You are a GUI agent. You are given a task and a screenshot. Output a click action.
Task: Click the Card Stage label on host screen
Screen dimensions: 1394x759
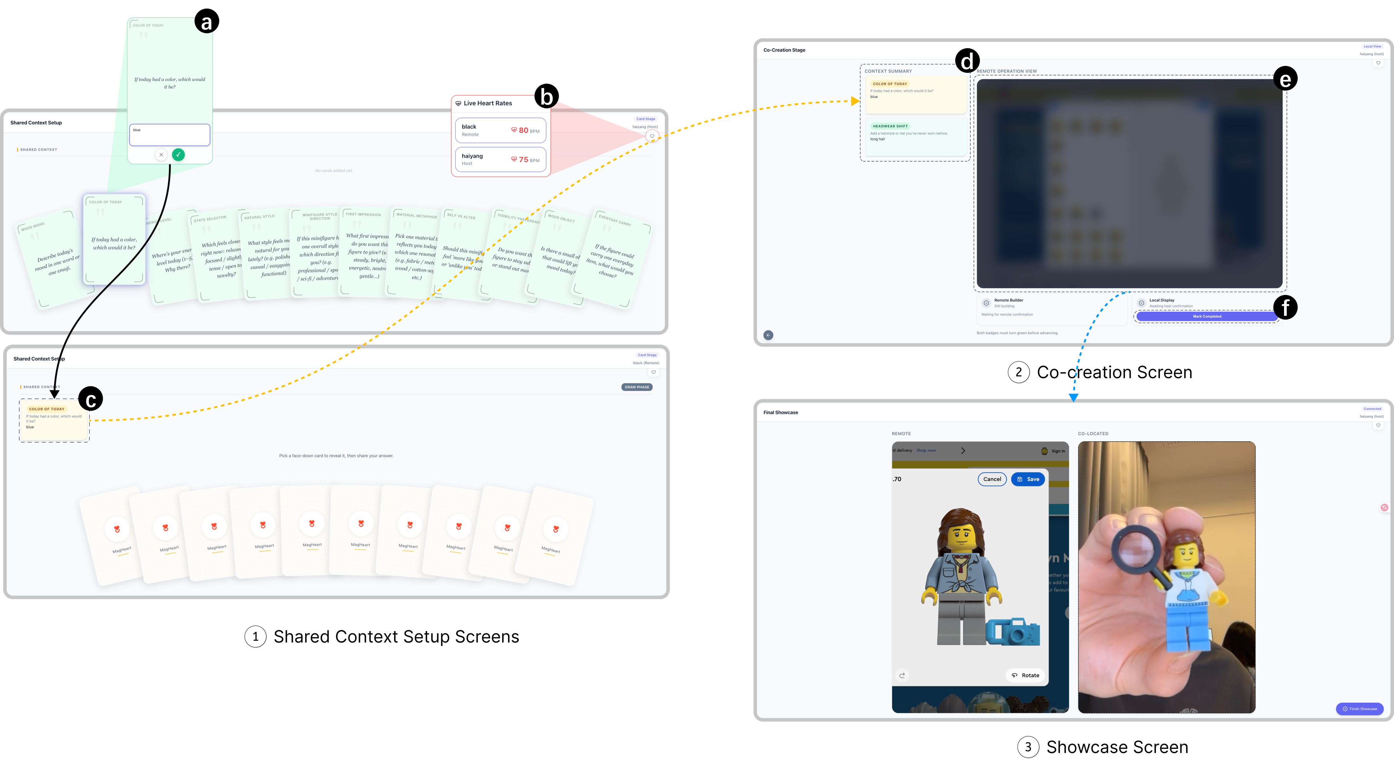point(646,119)
